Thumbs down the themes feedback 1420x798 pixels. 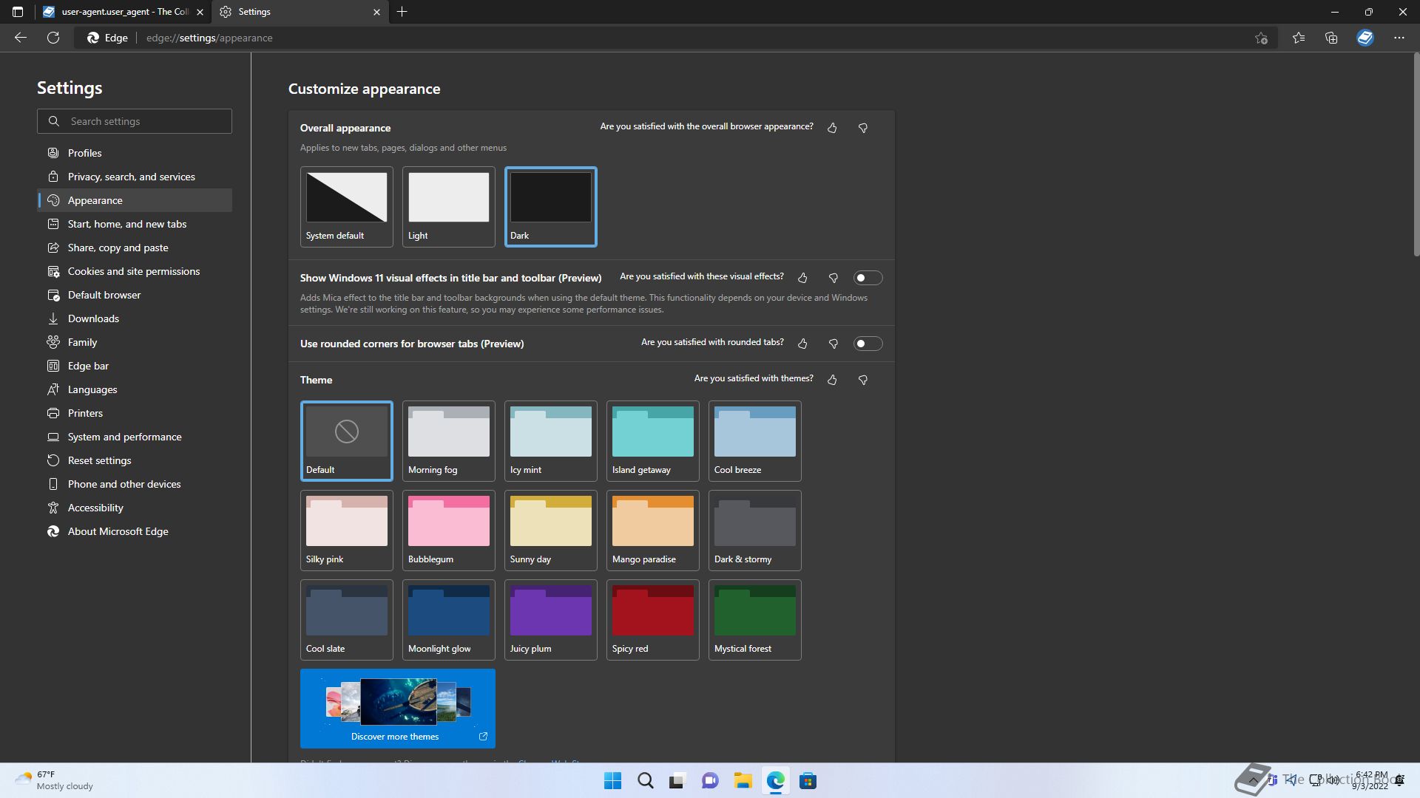point(863,380)
